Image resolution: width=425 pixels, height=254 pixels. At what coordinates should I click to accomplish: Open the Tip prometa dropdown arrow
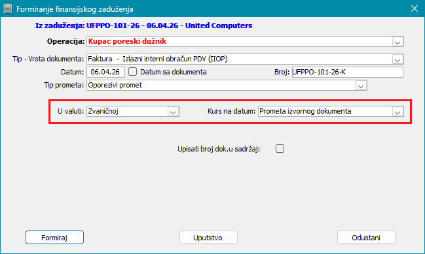pyautogui.click(x=361, y=86)
